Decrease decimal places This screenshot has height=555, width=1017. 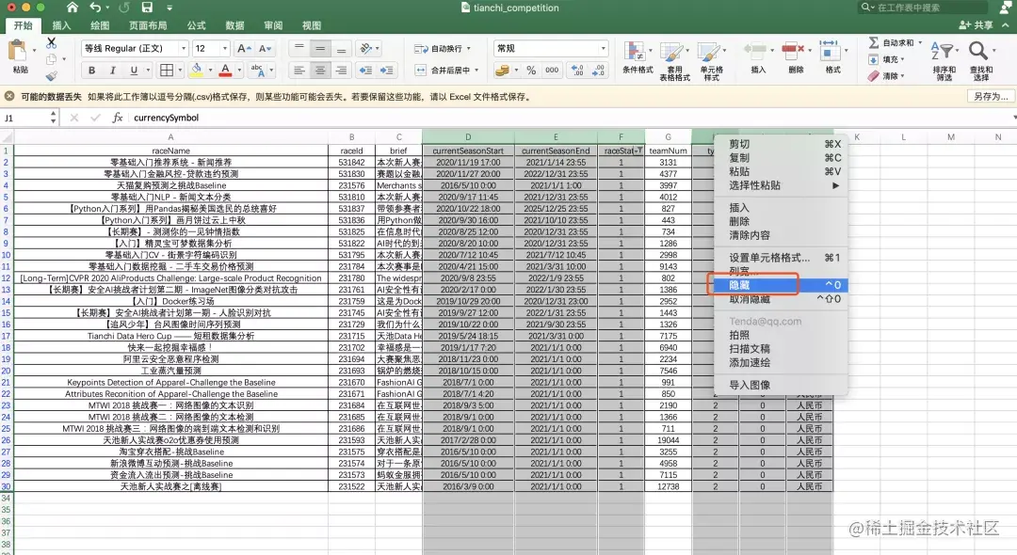(x=598, y=70)
